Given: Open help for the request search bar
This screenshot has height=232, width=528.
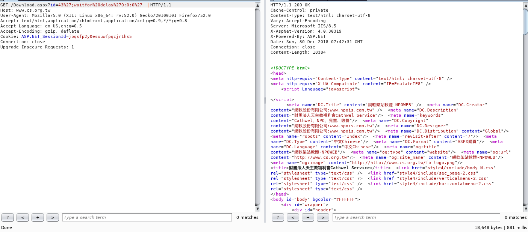Looking at the screenshot, I should [x=8, y=217].
